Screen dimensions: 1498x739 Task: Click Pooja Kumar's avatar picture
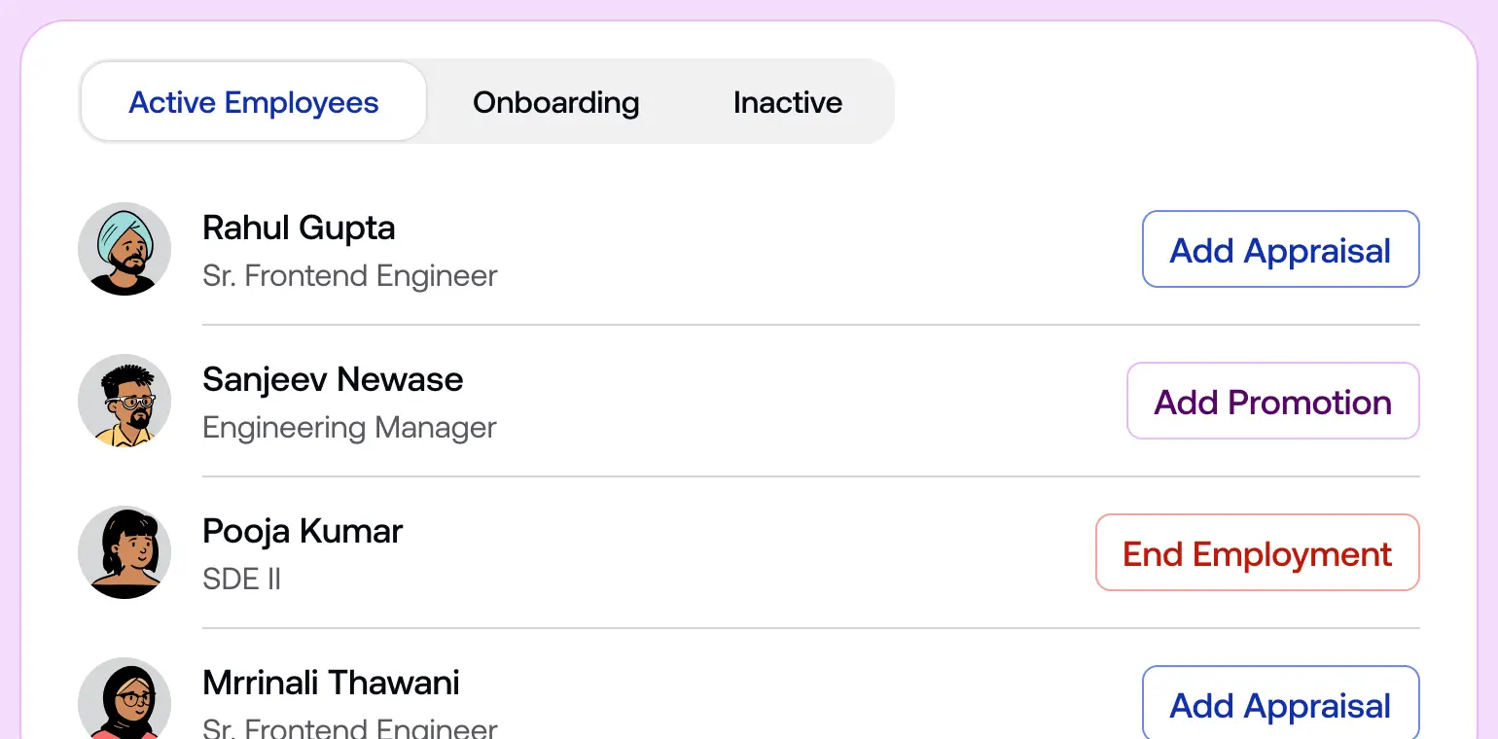coord(125,552)
